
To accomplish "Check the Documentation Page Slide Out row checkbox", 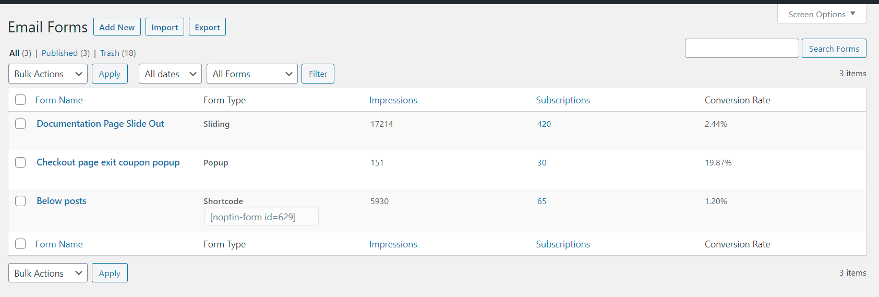I will click(x=20, y=124).
